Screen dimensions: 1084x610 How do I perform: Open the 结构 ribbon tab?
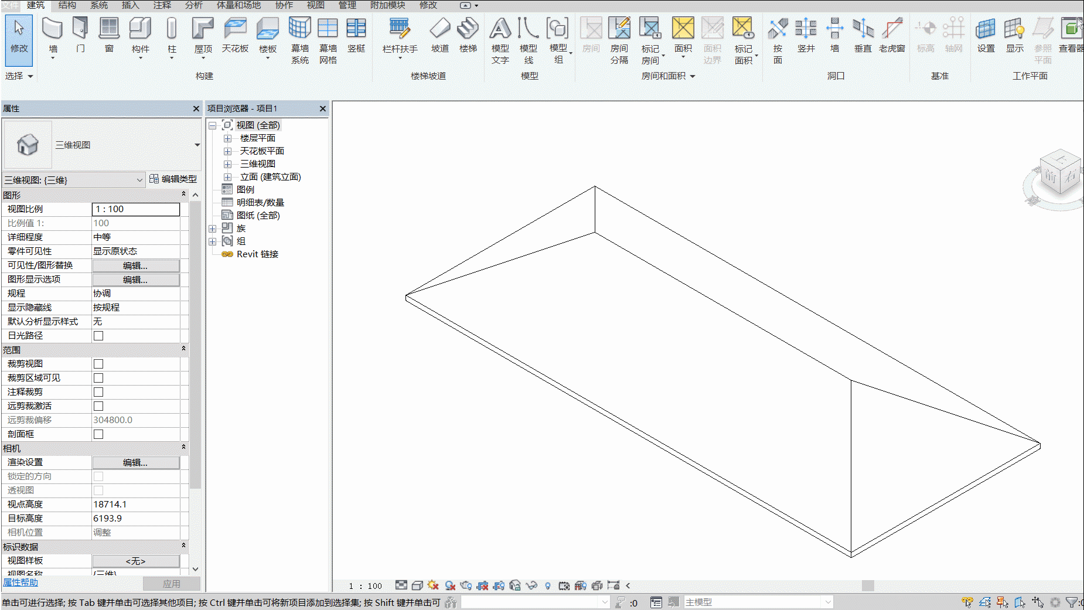pyautogui.click(x=67, y=5)
